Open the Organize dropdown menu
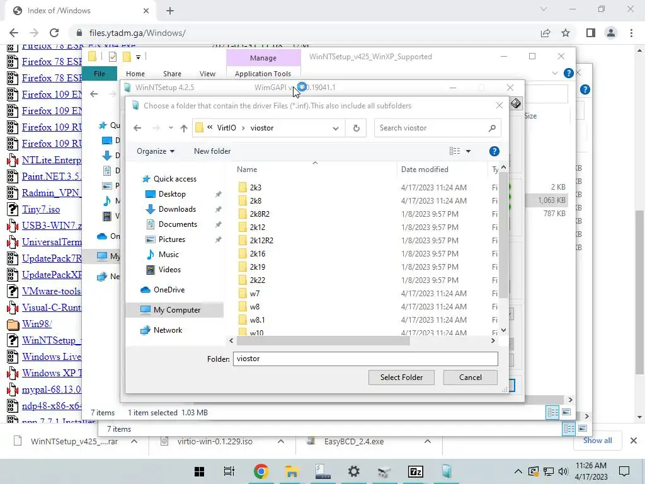 pyautogui.click(x=156, y=151)
